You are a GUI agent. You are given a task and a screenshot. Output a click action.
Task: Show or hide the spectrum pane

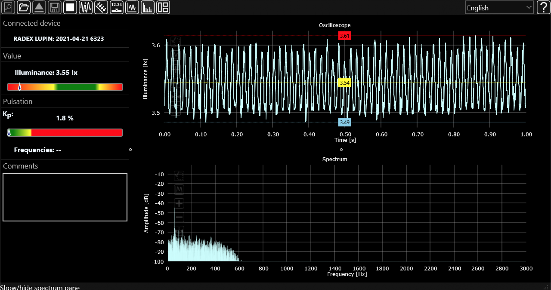point(147,7)
